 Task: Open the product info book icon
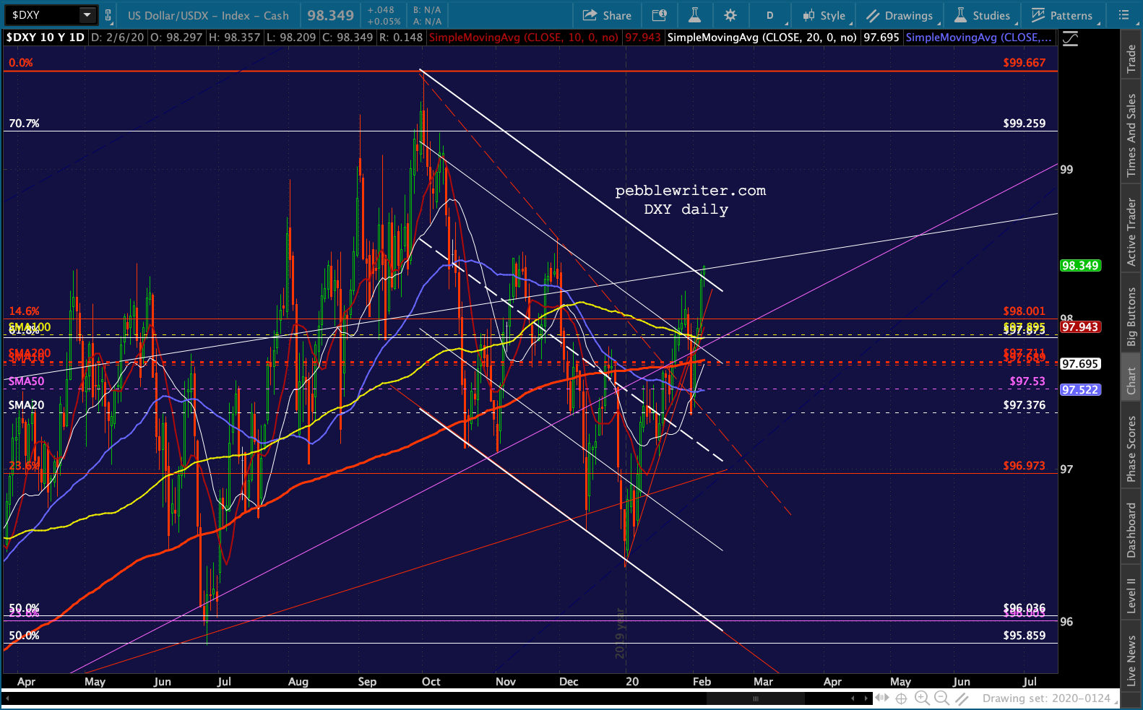click(x=659, y=15)
